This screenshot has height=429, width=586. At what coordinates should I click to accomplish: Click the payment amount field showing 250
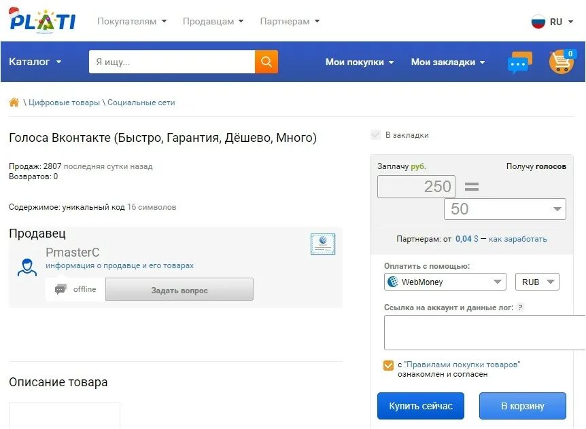coord(416,187)
